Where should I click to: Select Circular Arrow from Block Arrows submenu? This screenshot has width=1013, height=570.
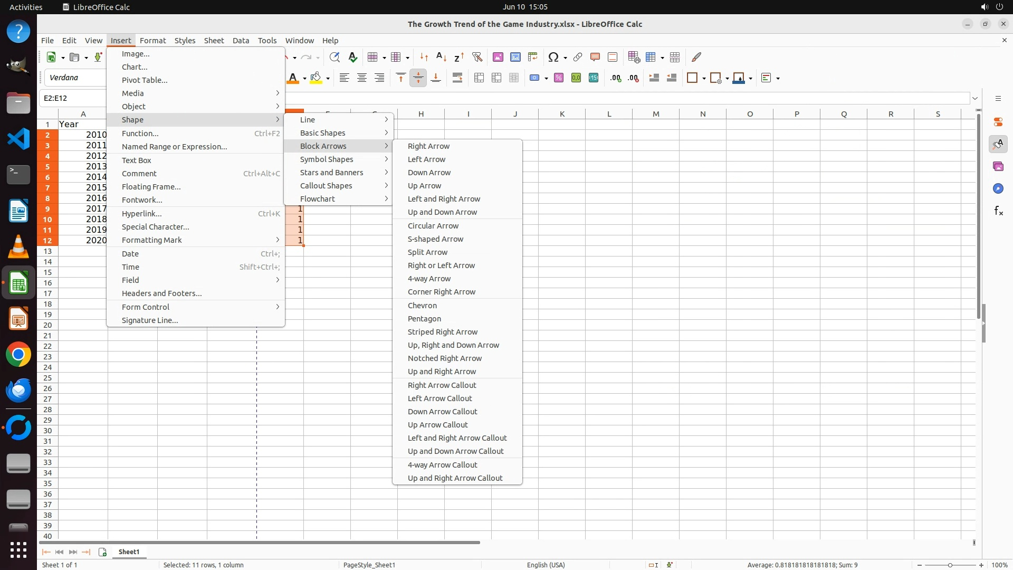pos(433,226)
